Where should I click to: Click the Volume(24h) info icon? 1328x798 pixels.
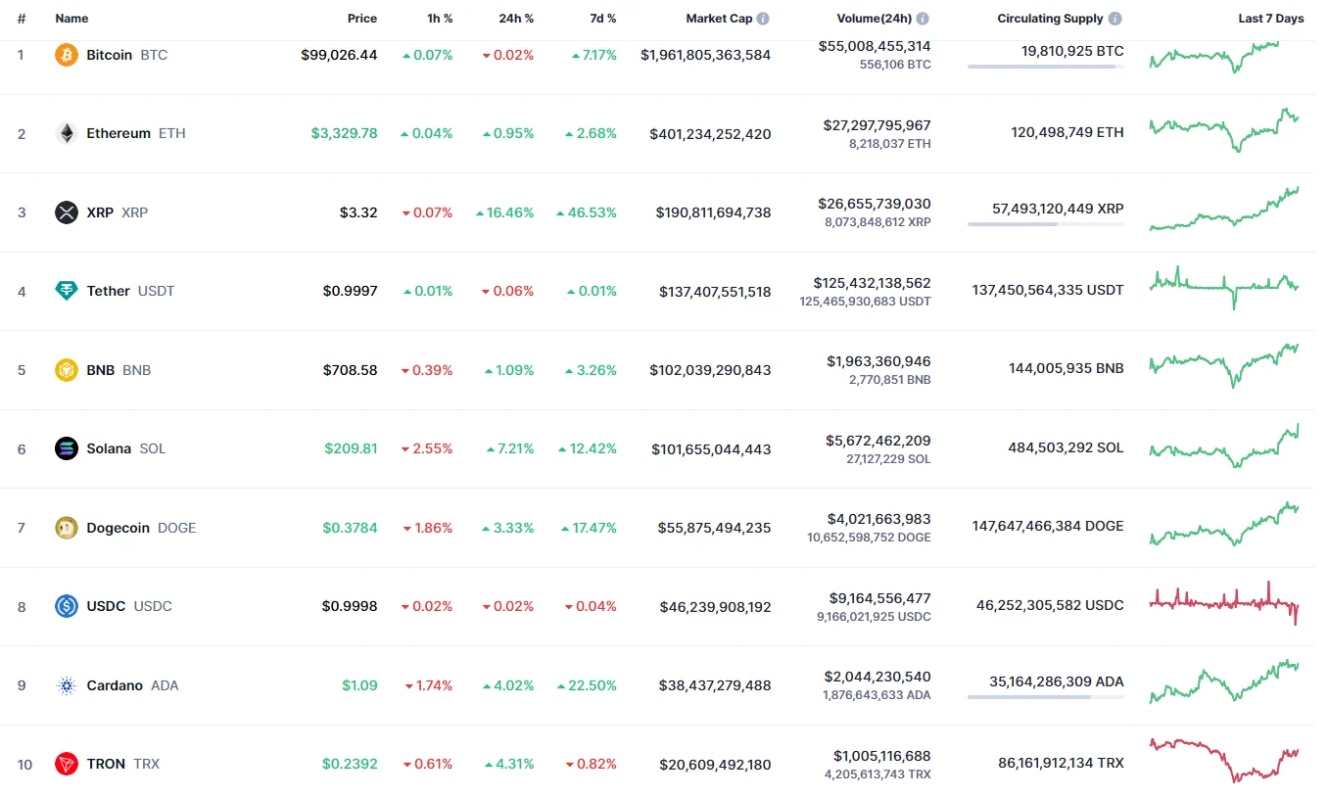pos(923,19)
